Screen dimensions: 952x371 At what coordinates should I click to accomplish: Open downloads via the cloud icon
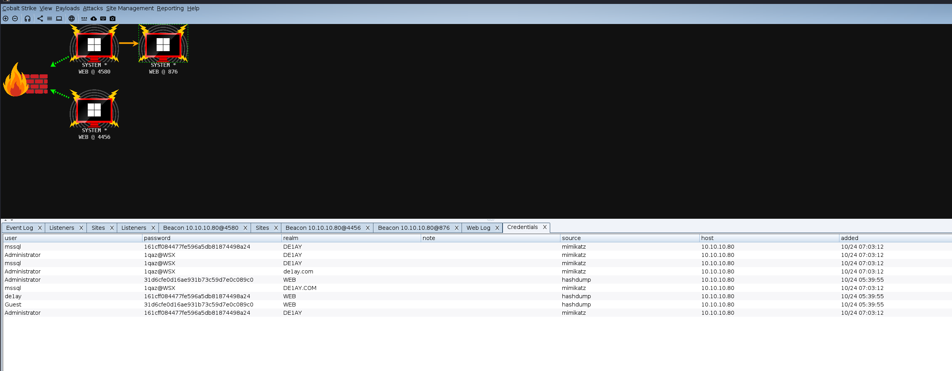tap(94, 18)
